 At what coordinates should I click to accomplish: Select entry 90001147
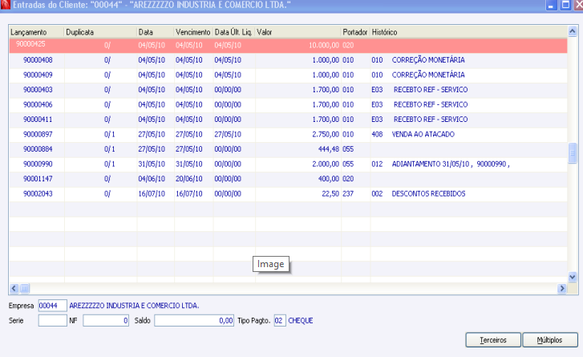tap(288, 179)
